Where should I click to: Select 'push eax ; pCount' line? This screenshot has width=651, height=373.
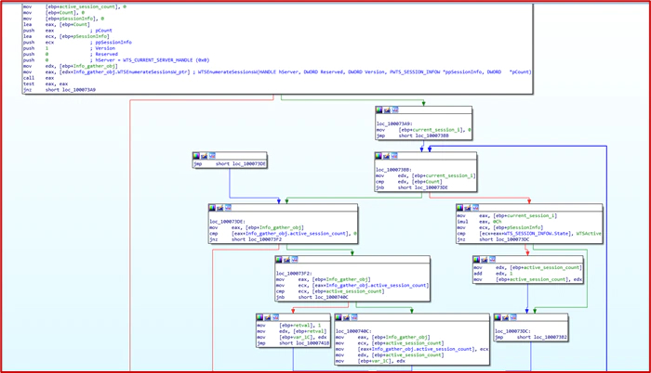click(x=68, y=31)
